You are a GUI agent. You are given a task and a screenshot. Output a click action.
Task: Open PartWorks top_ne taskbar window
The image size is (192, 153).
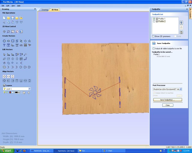[41, 151]
